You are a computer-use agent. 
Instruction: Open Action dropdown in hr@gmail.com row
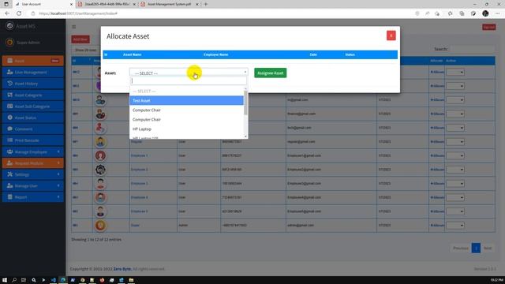[455, 100]
